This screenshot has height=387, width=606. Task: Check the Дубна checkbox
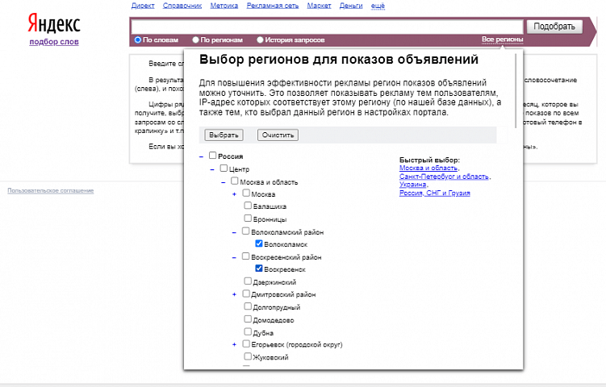click(248, 331)
